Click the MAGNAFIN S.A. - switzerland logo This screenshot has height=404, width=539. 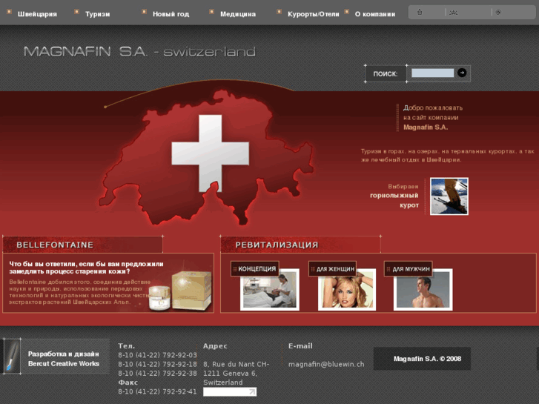click(139, 52)
